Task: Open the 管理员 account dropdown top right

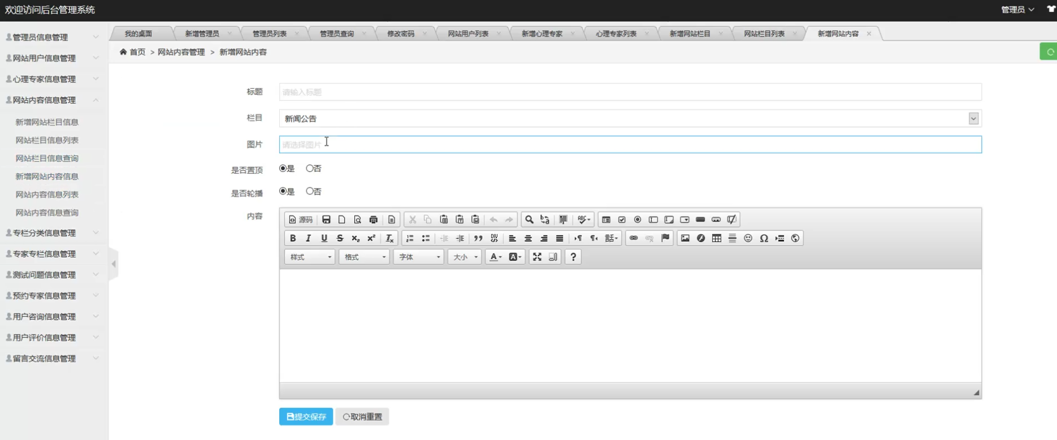Action: [x=1017, y=10]
